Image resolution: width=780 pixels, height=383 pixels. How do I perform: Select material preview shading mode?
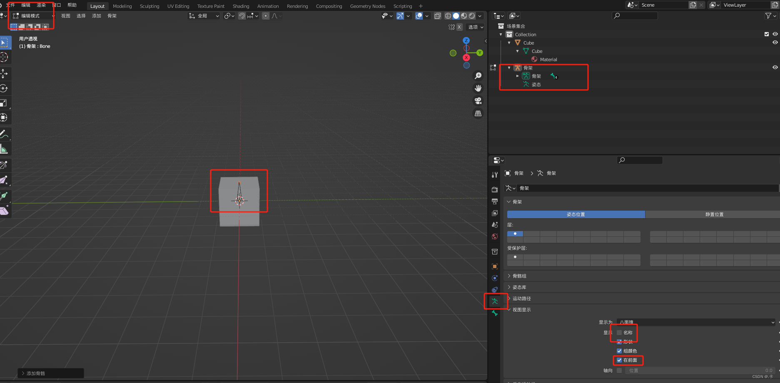(464, 16)
